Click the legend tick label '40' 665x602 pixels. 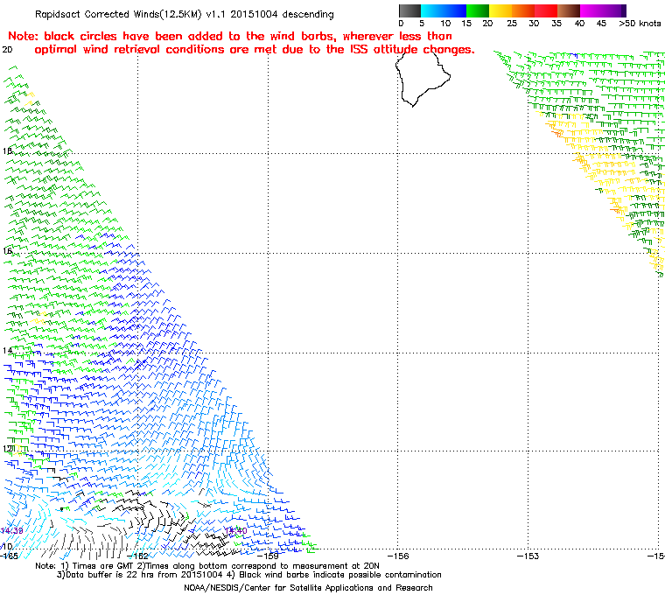pyautogui.click(x=579, y=24)
